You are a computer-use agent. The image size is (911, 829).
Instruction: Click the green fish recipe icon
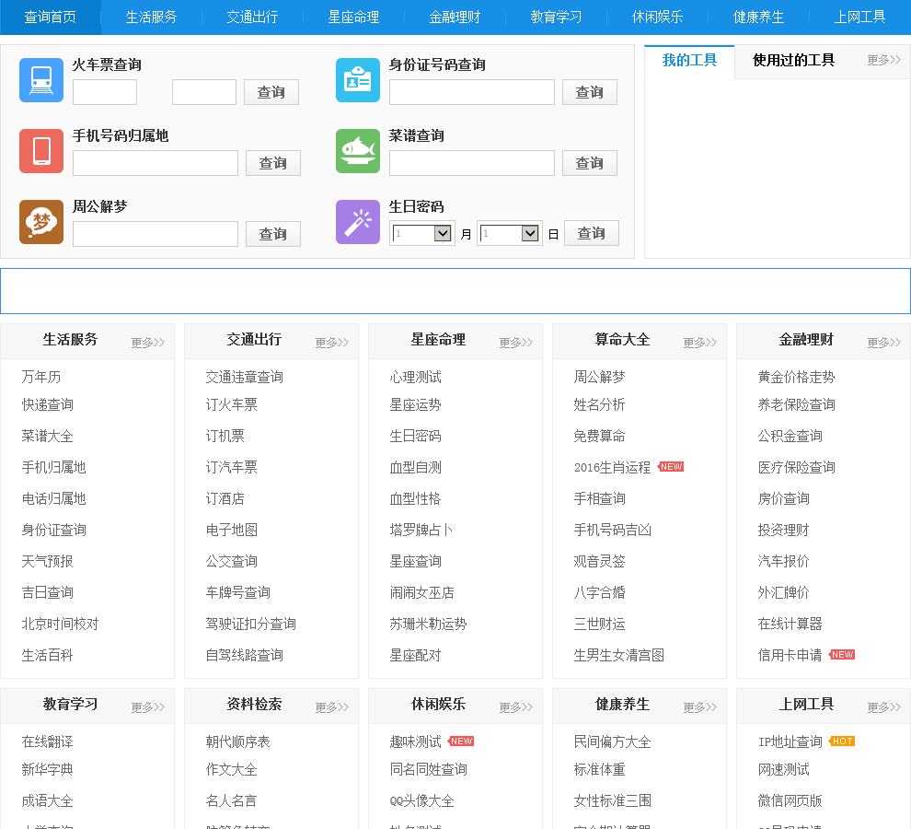point(358,151)
